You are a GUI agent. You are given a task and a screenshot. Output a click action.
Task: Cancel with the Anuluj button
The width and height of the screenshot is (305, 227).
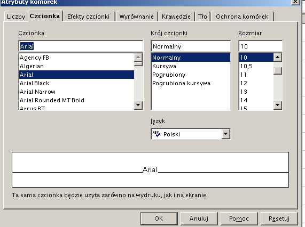click(x=199, y=218)
